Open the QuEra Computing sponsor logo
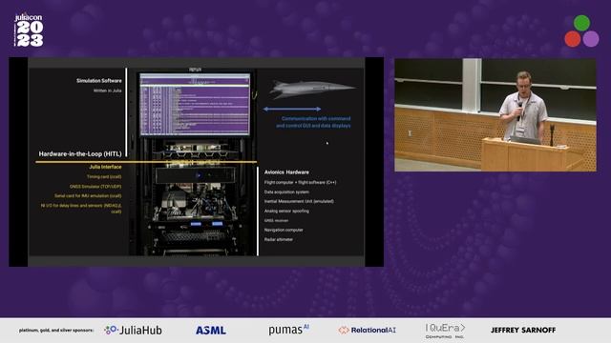The height and width of the screenshot is (343, 611). (445, 331)
